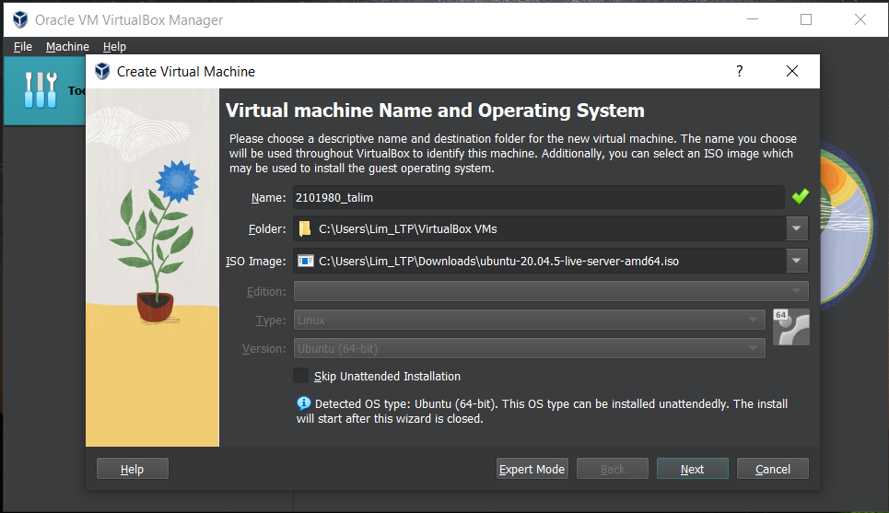This screenshot has height=513, width=889.
Task: Open the Machine menu
Action: pos(67,47)
